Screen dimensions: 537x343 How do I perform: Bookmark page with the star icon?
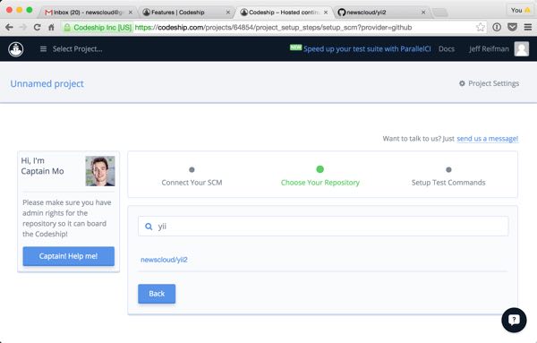point(481,27)
